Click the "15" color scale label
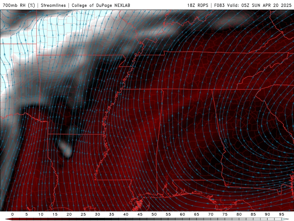The image size is (294, 221). point(55,214)
